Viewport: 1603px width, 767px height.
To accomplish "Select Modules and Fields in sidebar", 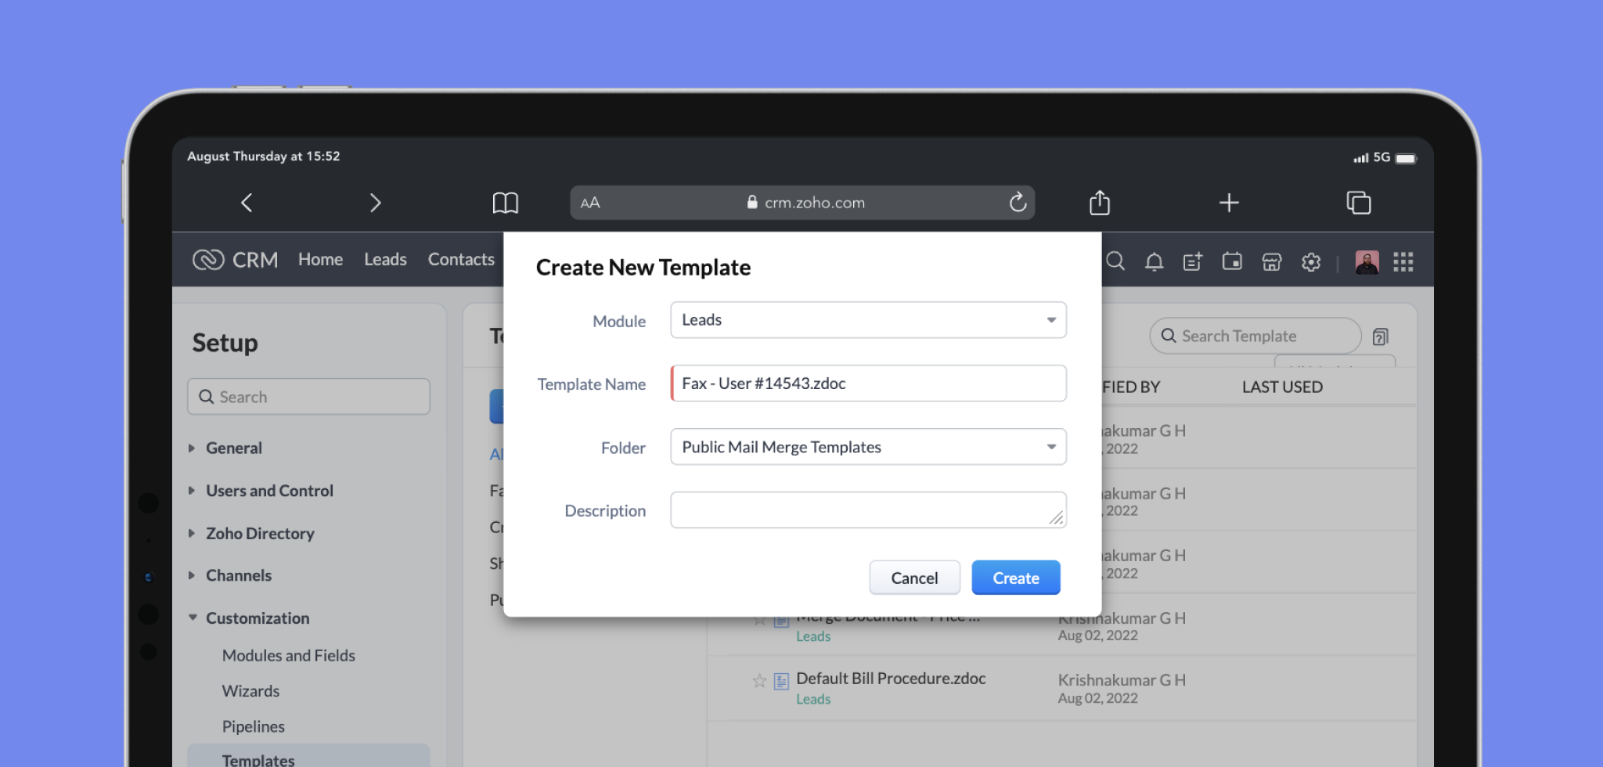I will (288, 655).
